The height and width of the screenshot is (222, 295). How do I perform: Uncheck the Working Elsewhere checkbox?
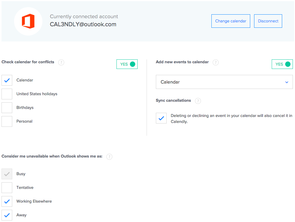(x=7, y=201)
